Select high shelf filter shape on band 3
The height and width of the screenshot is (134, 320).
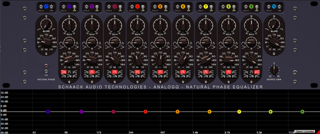(x=120, y=72)
